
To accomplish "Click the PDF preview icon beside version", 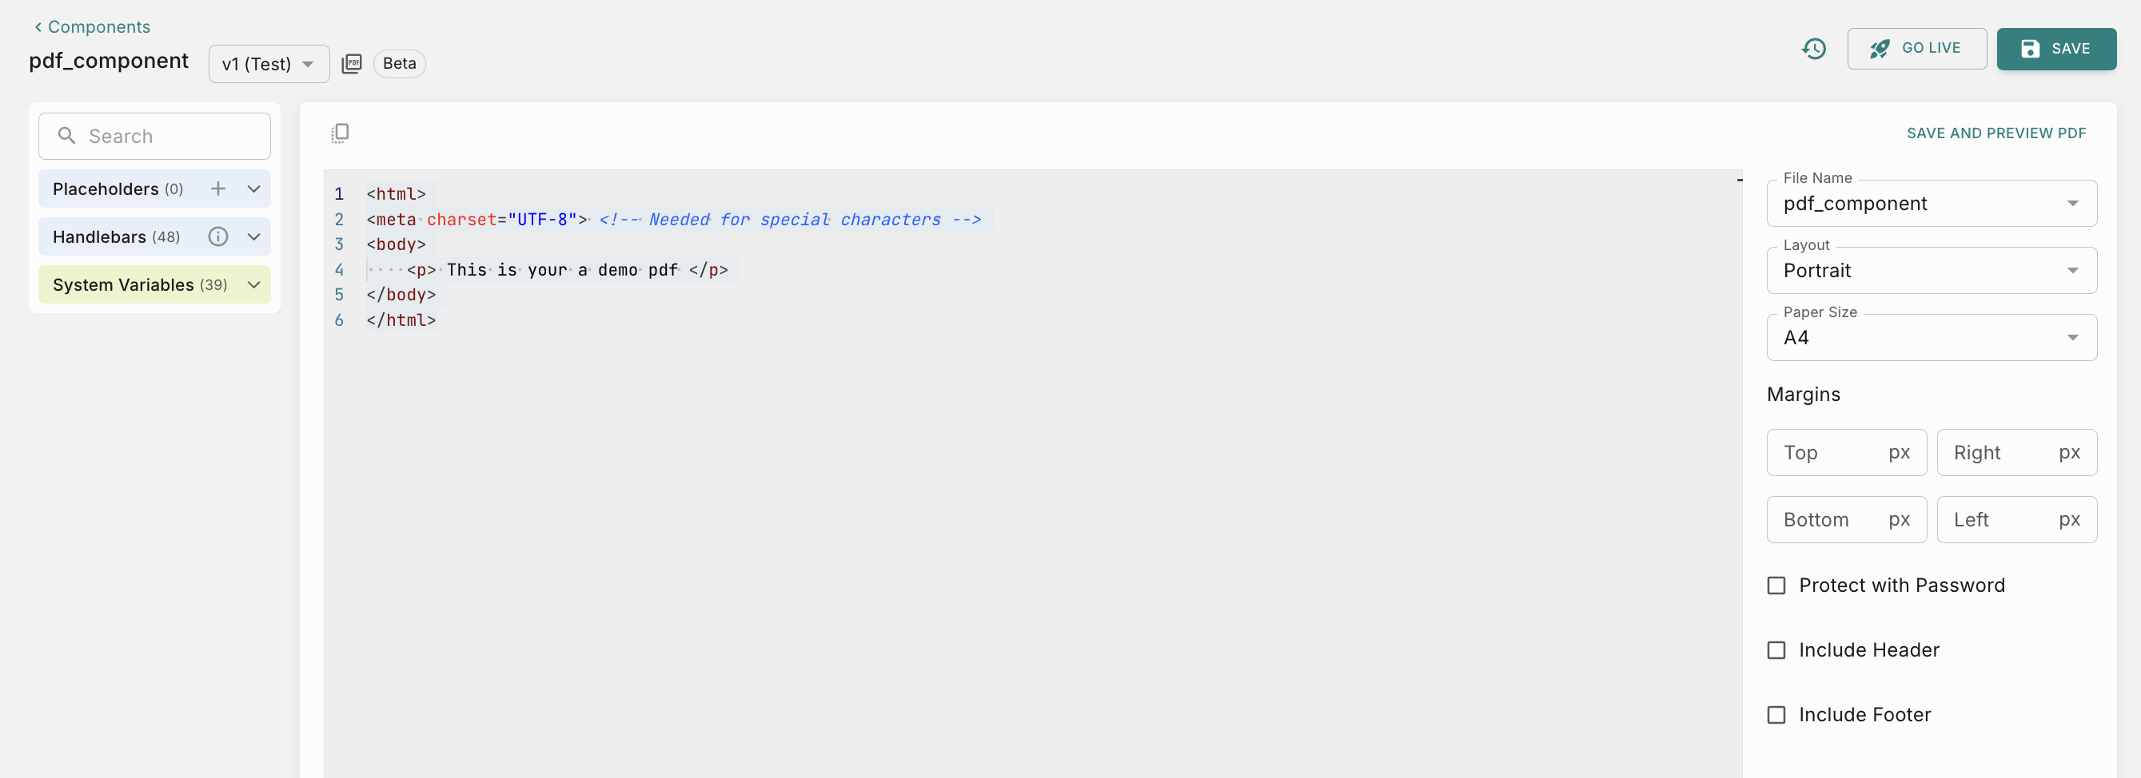I will (x=352, y=64).
